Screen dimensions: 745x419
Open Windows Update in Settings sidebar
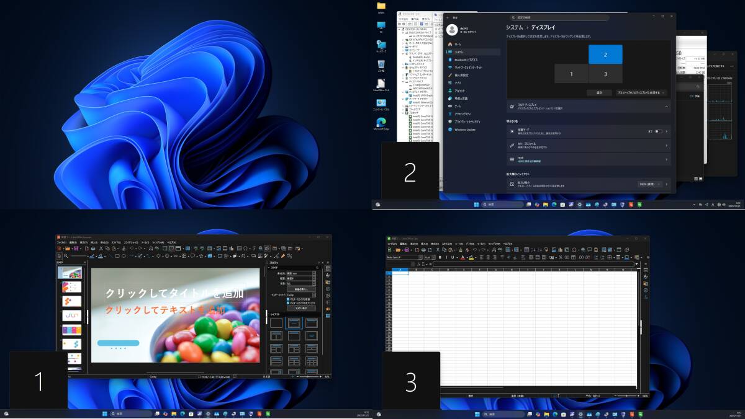[465, 130]
